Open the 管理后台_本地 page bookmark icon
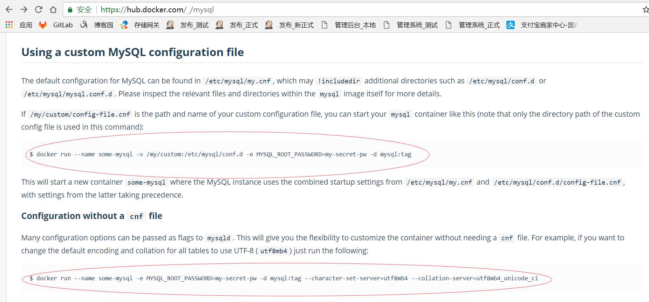 click(324, 25)
